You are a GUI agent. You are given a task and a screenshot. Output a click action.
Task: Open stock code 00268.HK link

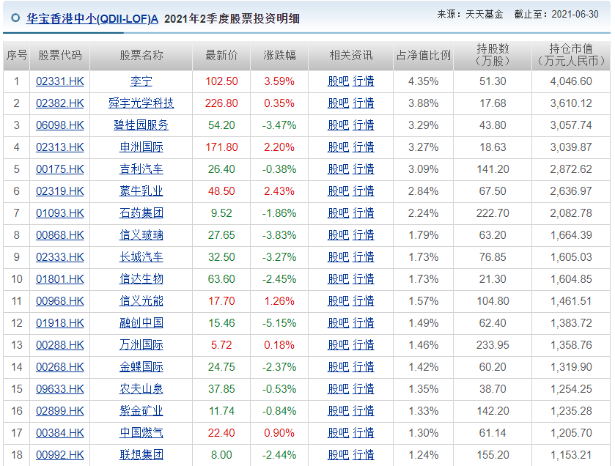pos(60,366)
